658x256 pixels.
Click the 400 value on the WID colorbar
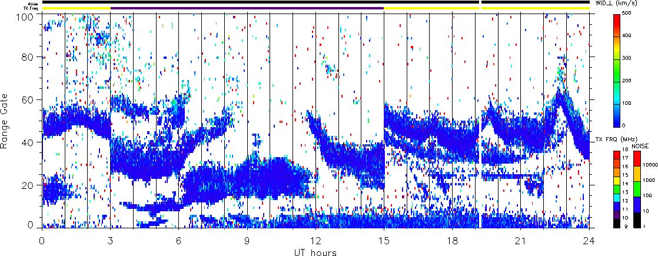coord(628,37)
